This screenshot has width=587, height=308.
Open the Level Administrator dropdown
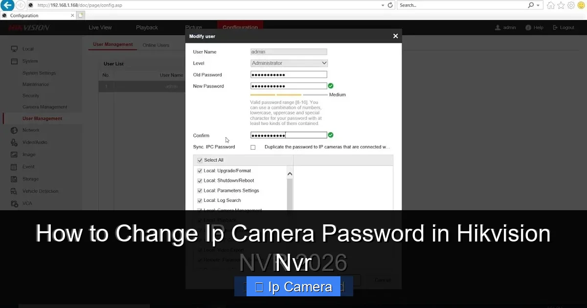pos(289,63)
